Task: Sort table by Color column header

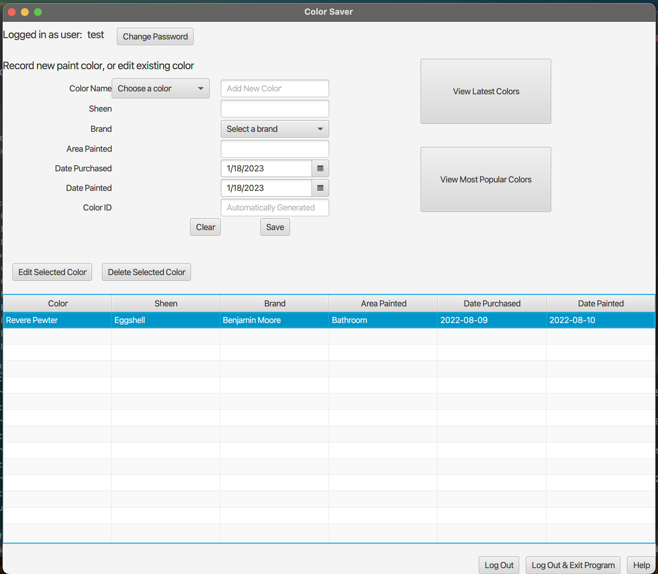Action: [x=57, y=303]
